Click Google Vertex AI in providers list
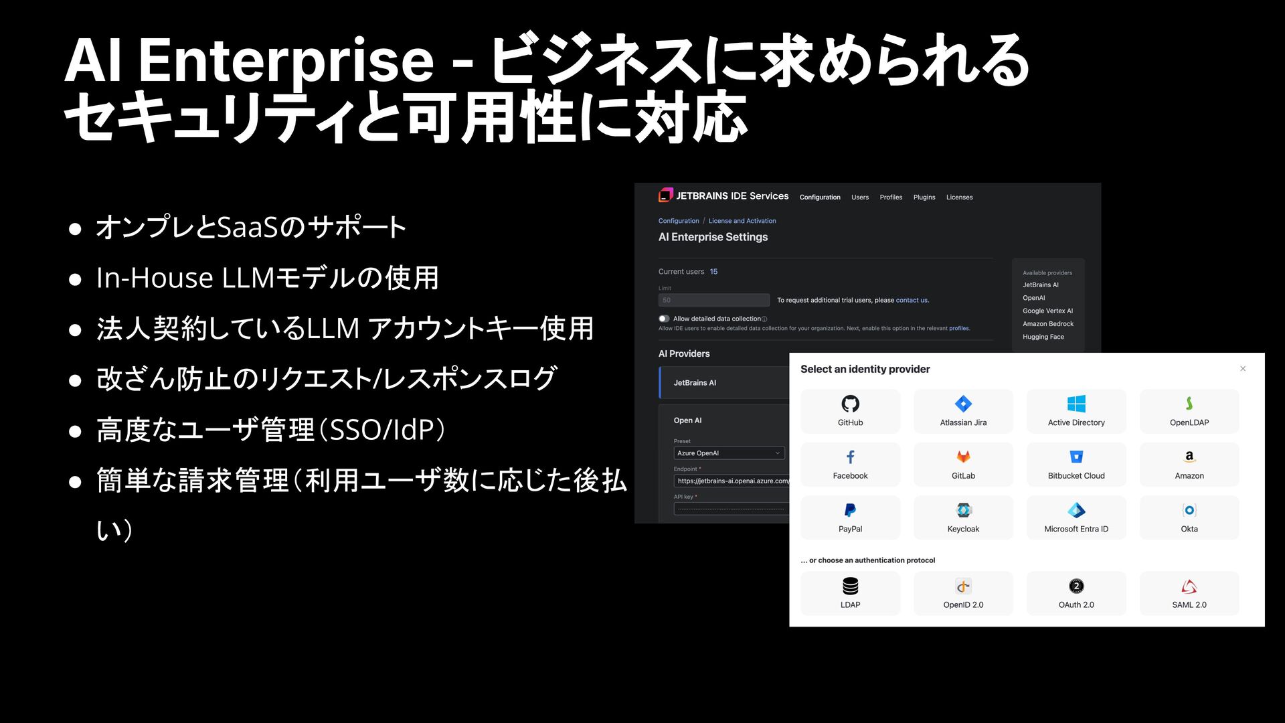Viewport: 1285px width, 723px height. [x=1047, y=311]
